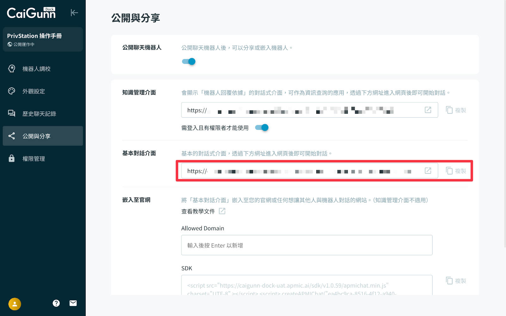Open the user profile avatar
This screenshot has height=316, width=506.
(15, 304)
